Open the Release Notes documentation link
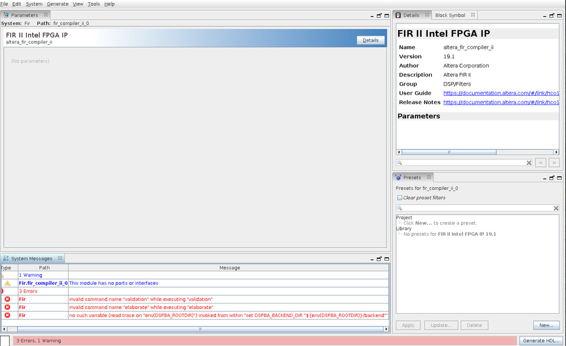 coord(501,102)
